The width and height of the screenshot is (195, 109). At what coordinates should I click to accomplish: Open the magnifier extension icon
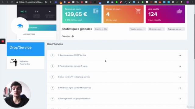pos(78,2)
